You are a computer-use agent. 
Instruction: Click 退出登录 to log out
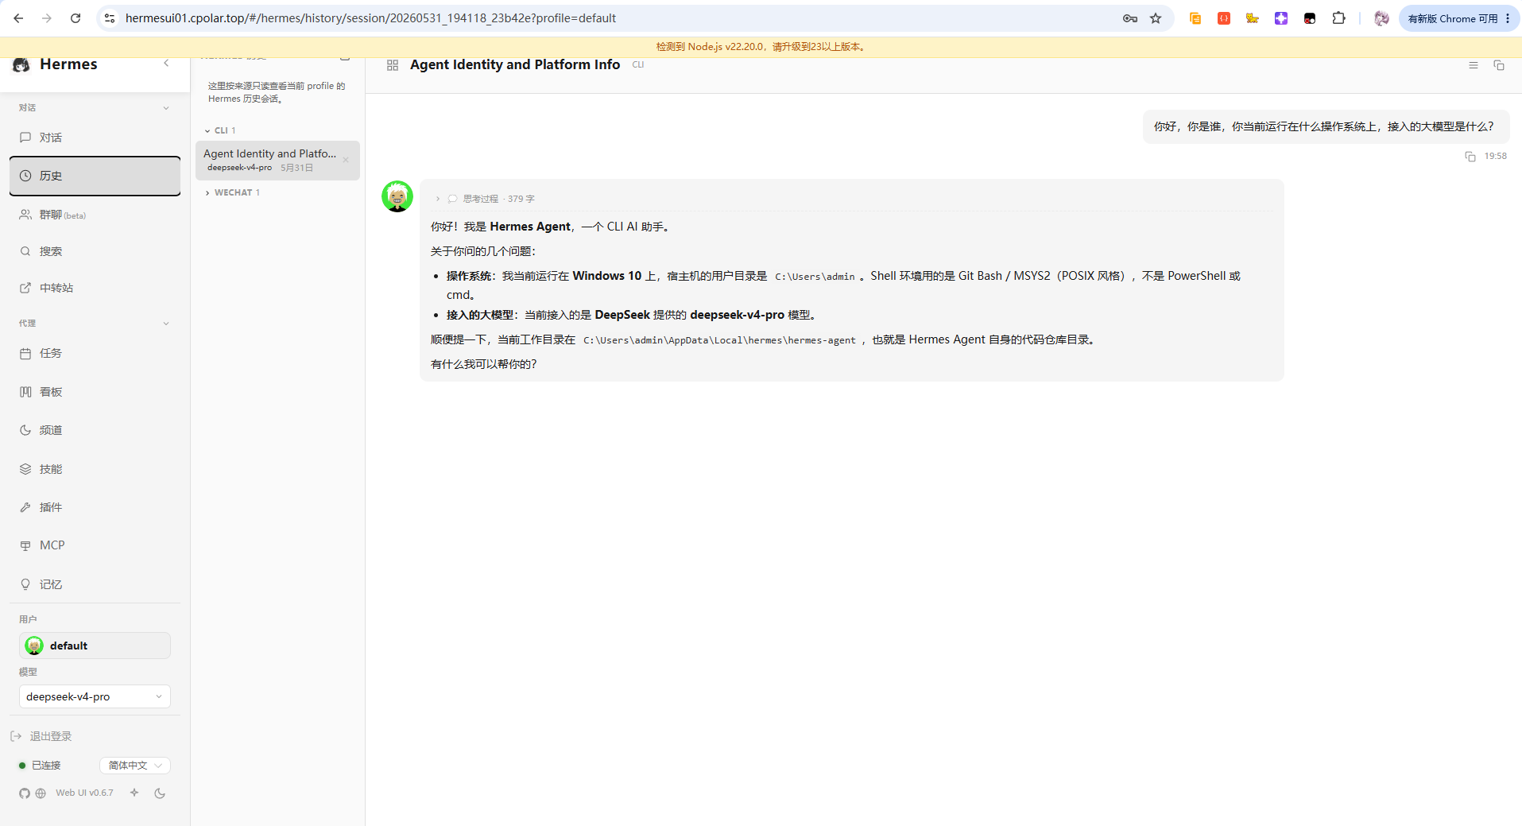[x=41, y=736]
